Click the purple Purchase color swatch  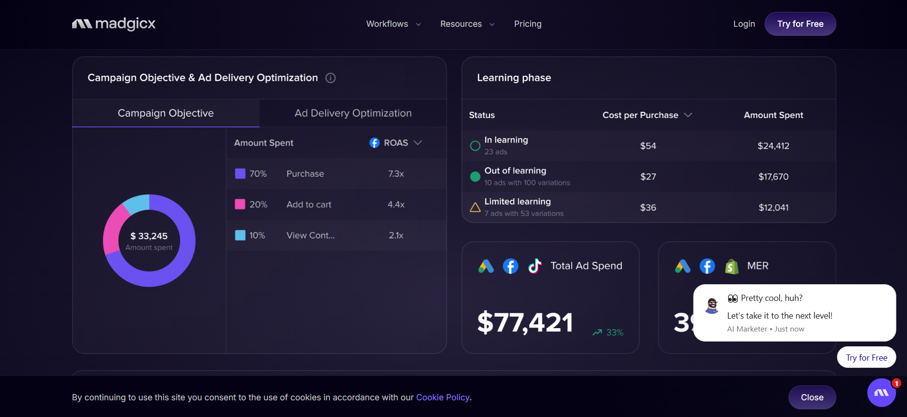(240, 173)
